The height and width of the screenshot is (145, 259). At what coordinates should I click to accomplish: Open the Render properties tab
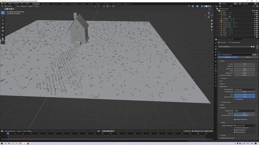pos(216,47)
